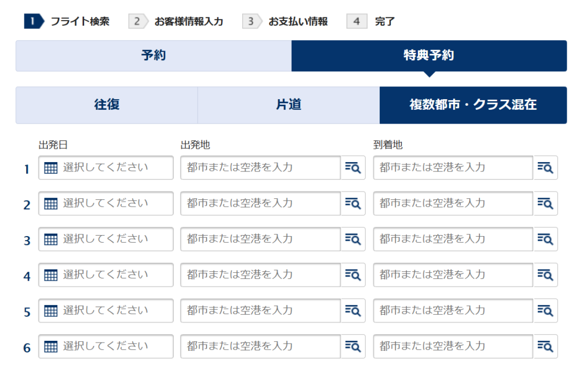
Task: Open airport search list for row 1 departure
Action: click(353, 168)
